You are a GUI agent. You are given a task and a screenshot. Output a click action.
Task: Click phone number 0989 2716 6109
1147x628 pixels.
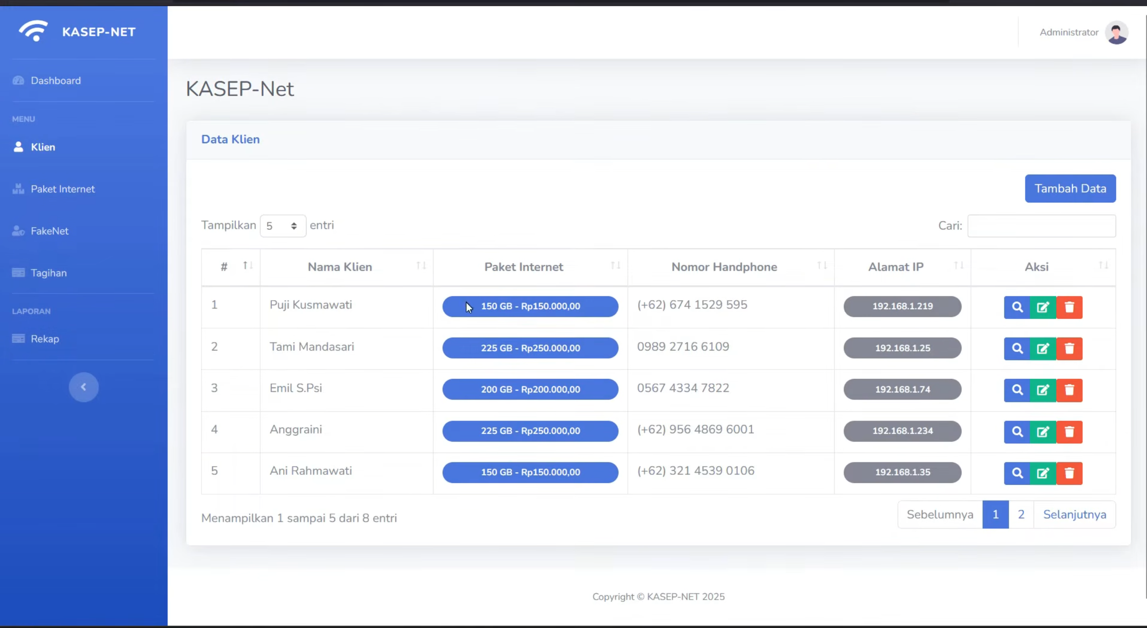point(683,347)
